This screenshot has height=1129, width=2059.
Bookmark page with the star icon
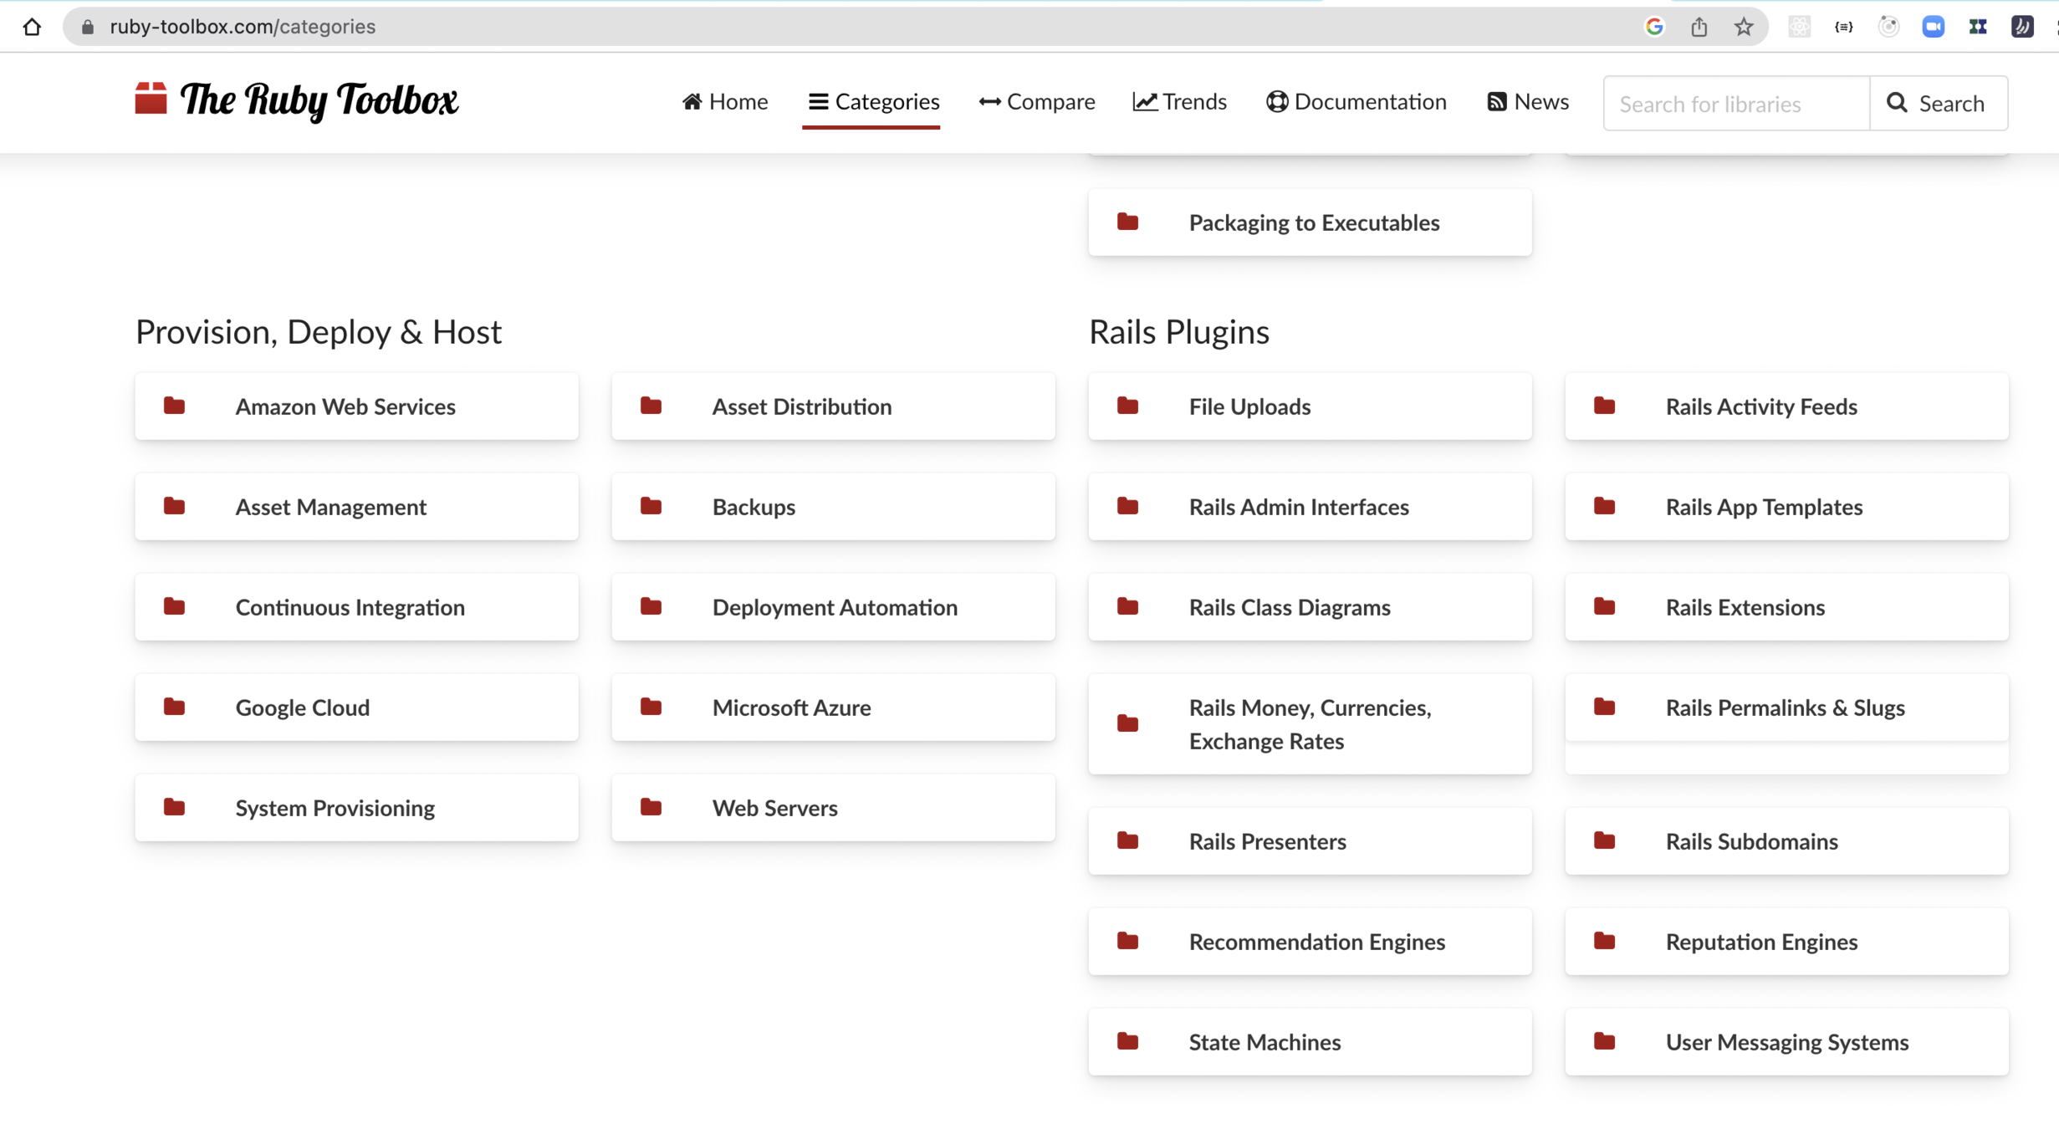(1744, 27)
